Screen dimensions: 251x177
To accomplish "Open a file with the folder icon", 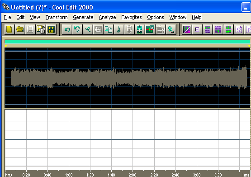I will point(20,29).
